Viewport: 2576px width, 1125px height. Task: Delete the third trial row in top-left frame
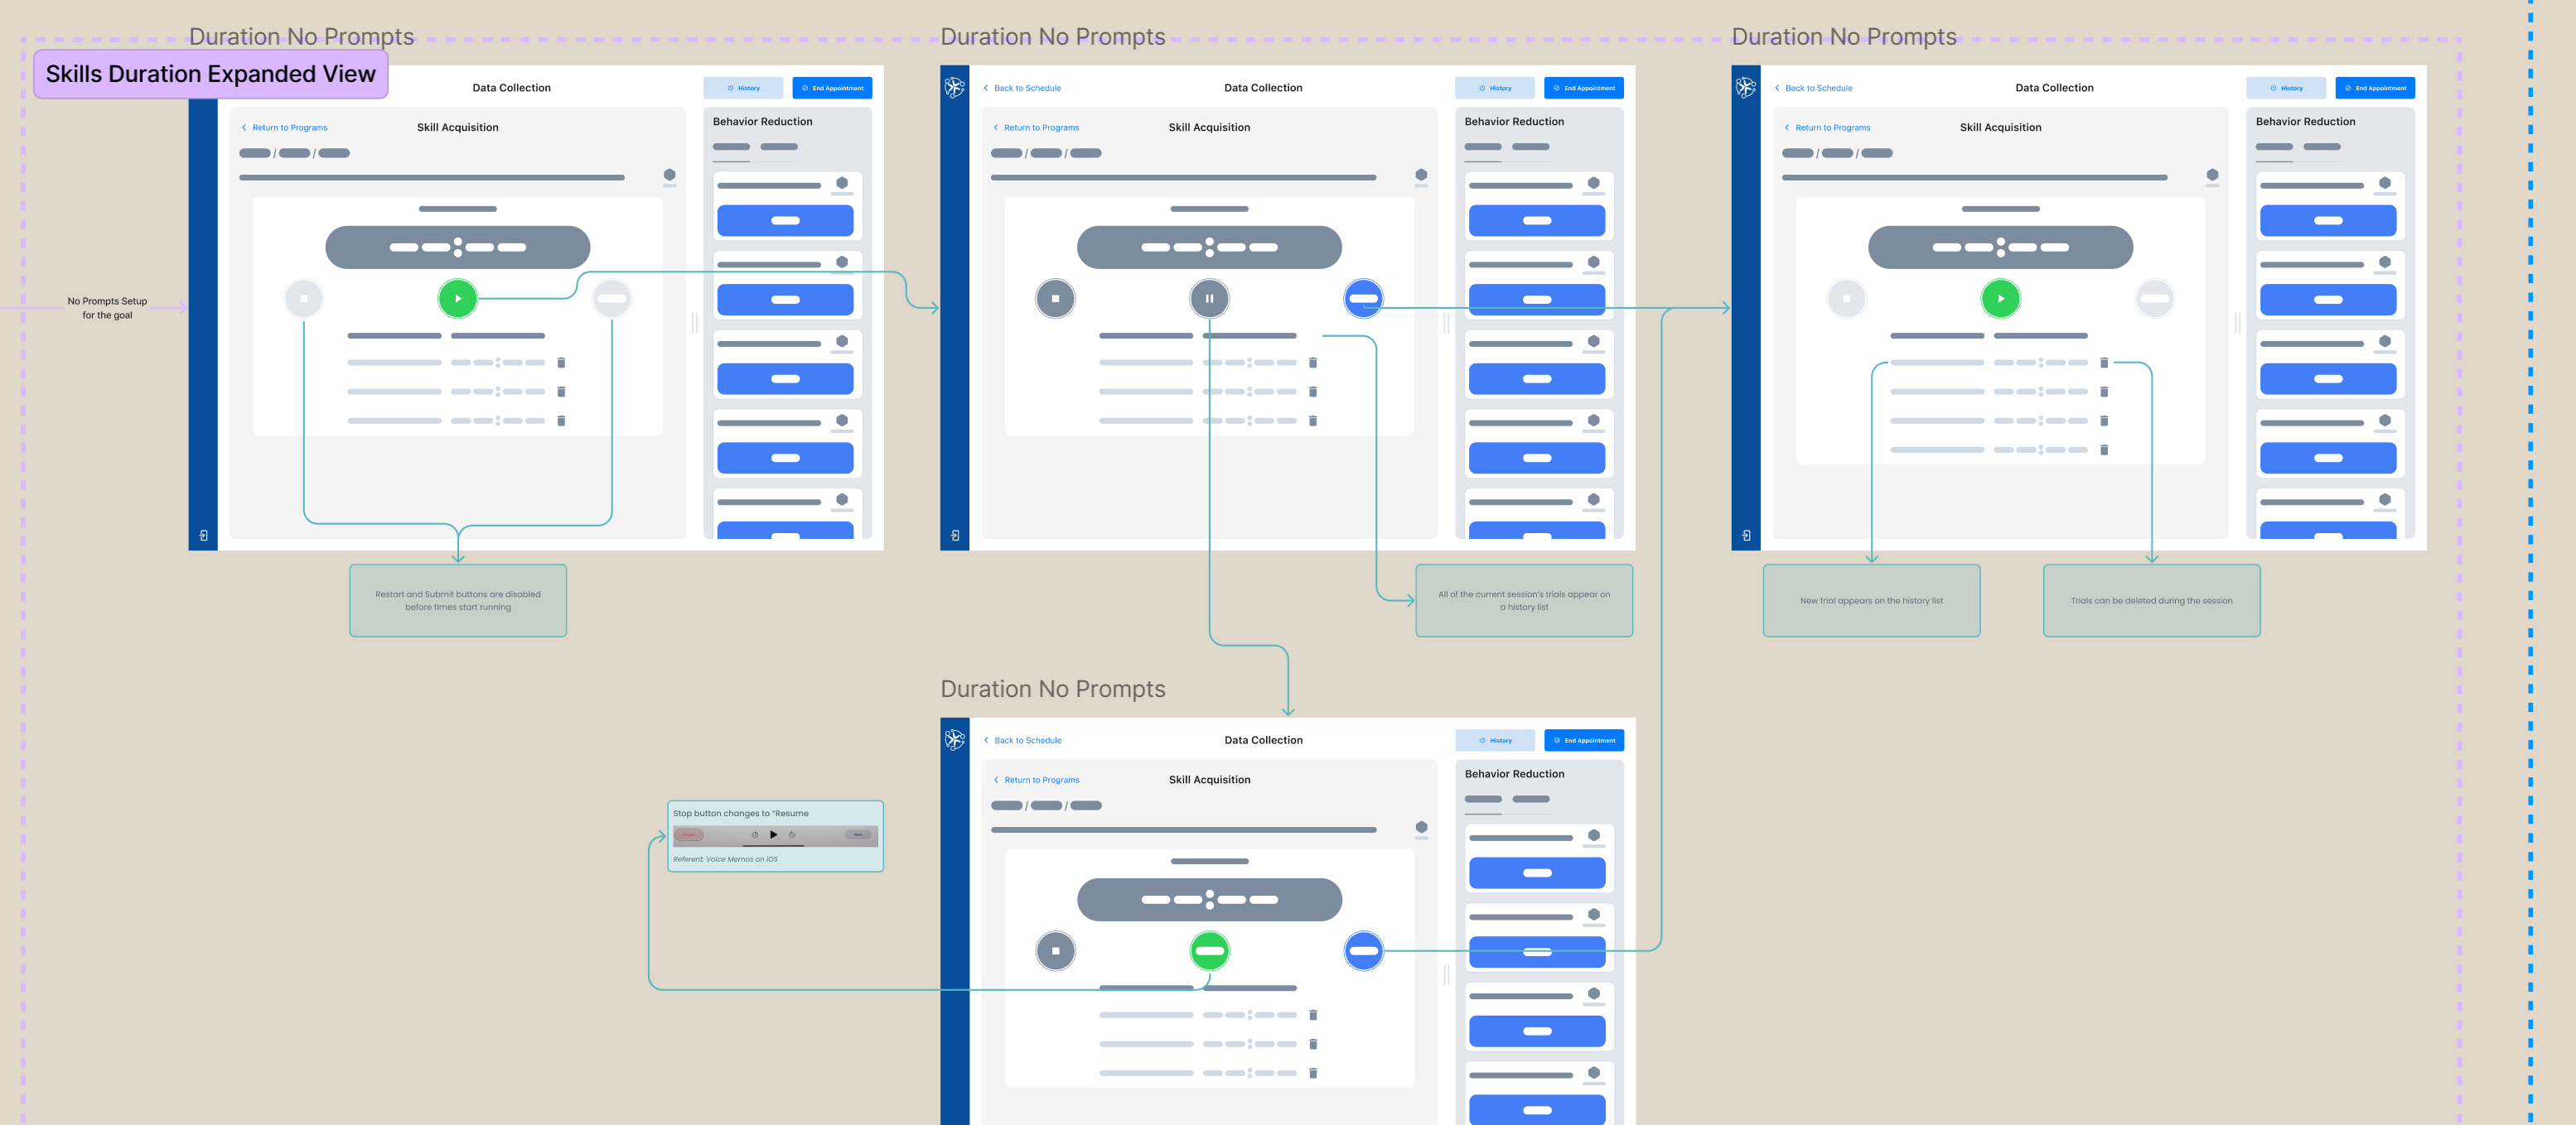coord(561,421)
